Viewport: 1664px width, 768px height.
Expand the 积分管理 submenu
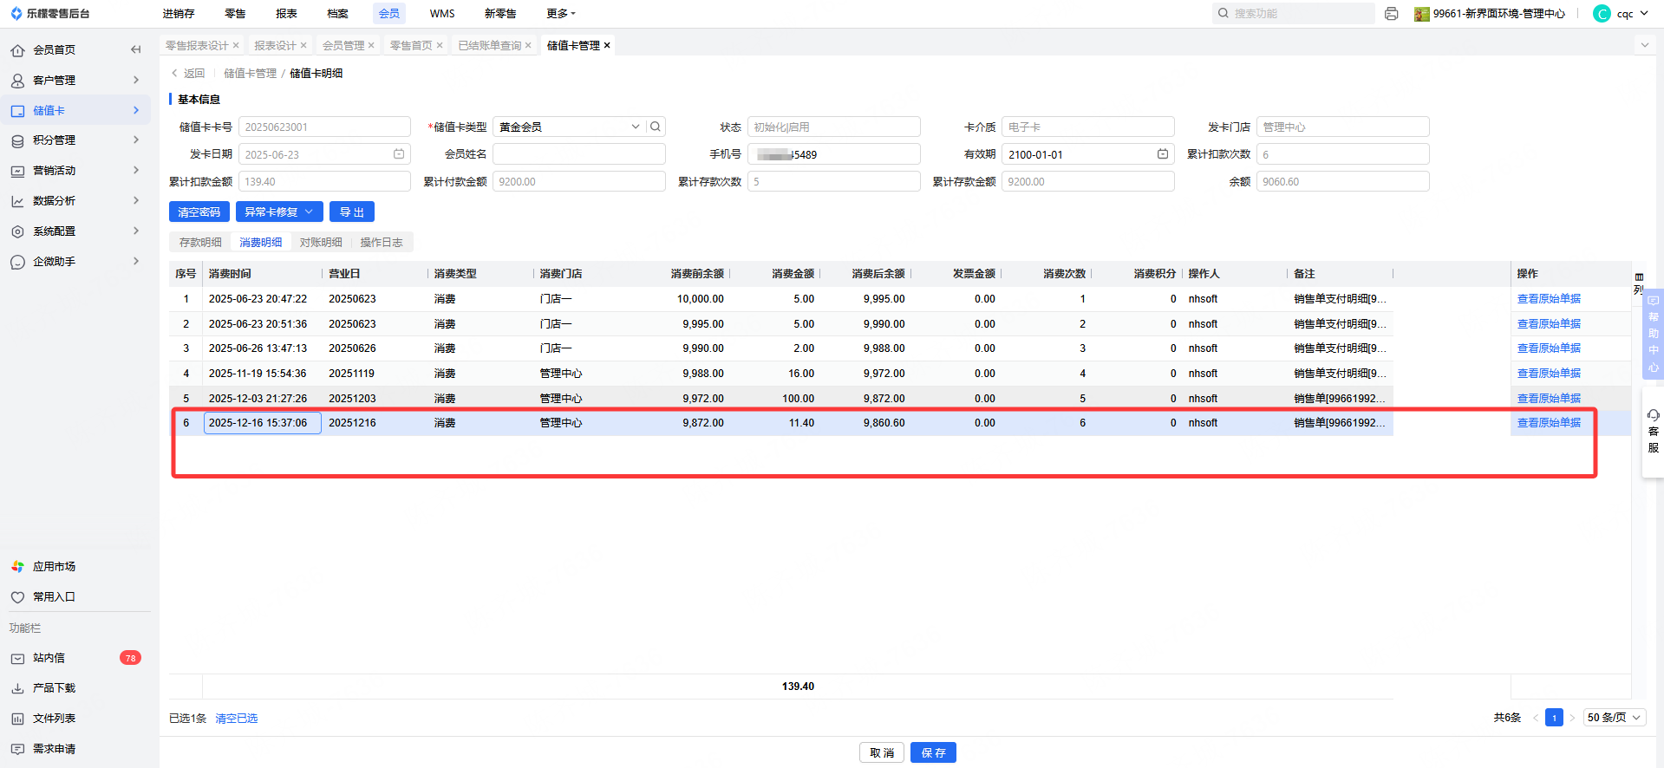click(136, 140)
